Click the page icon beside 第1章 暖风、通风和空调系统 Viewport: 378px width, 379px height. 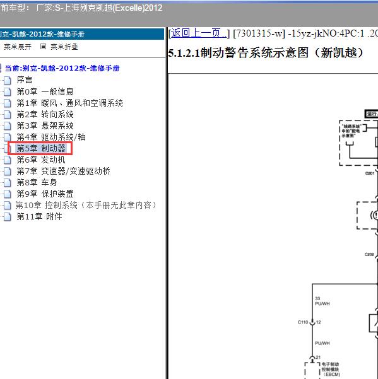click(x=8, y=103)
